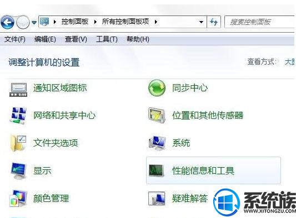Open the 文件(F) menu
Screen dimensions: 296x218
(x=15, y=39)
